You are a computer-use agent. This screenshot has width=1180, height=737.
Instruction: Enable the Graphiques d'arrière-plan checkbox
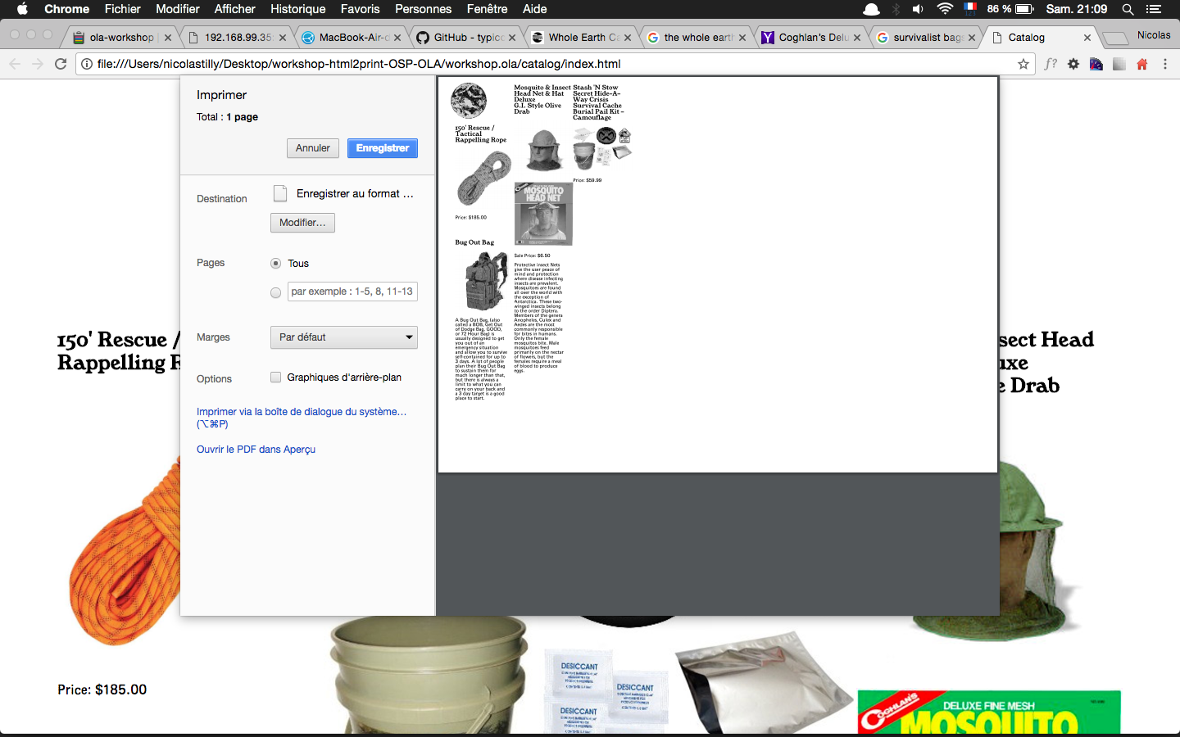(275, 378)
